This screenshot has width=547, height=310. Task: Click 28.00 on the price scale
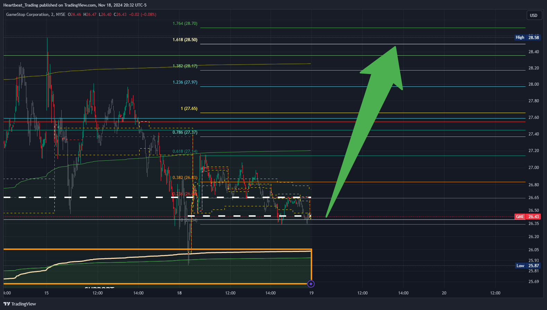(x=533, y=84)
